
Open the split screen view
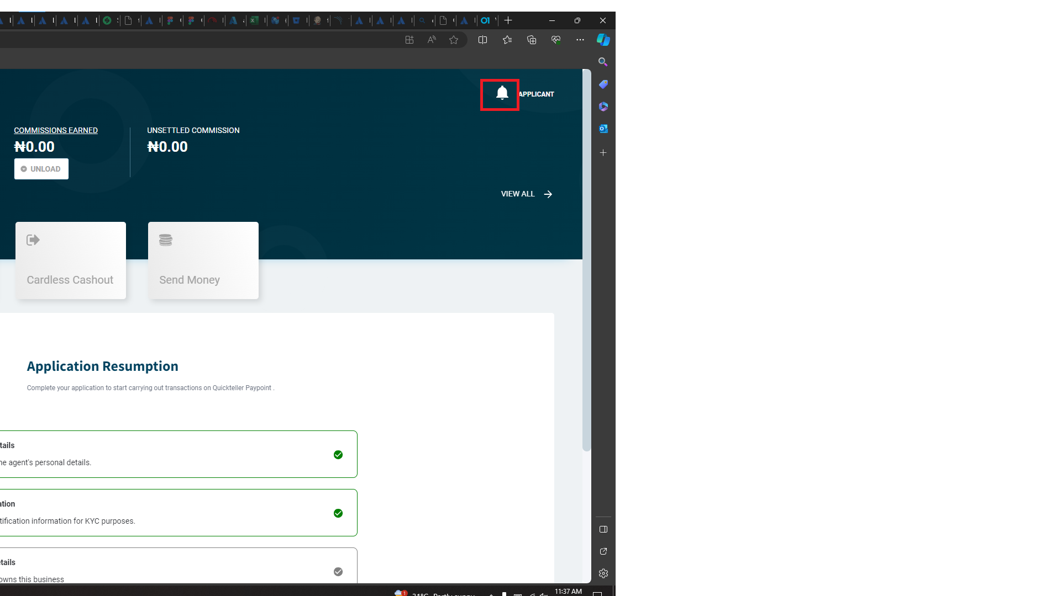(x=482, y=40)
